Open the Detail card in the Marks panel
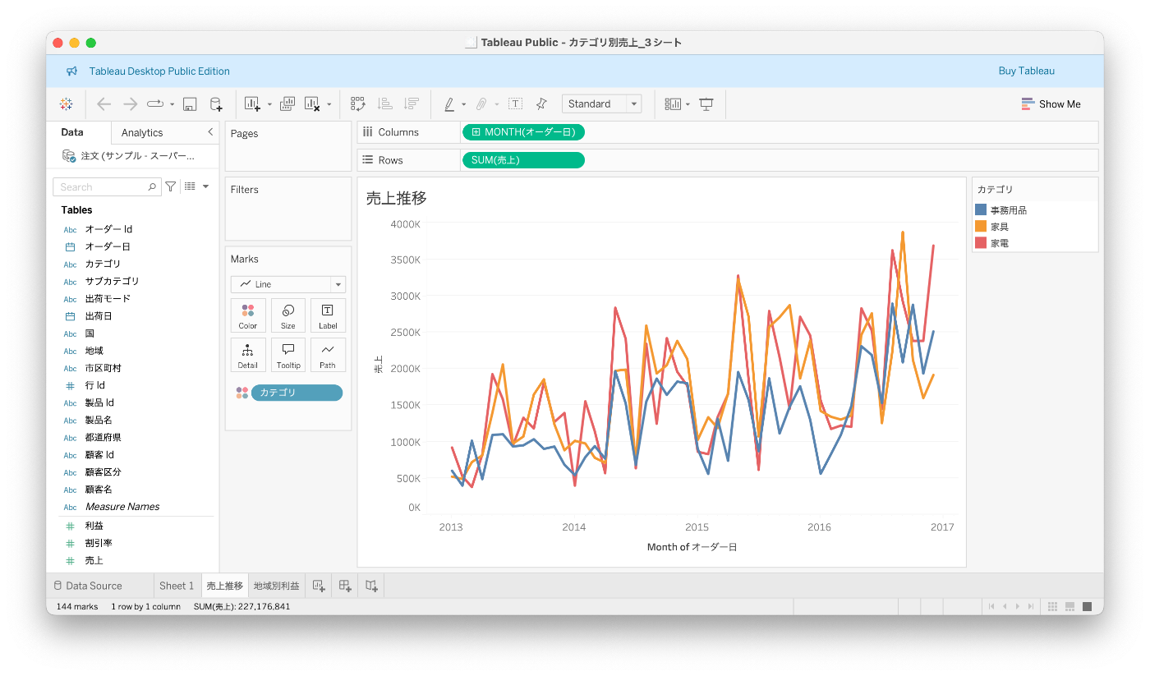1150x676 pixels. click(x=248, y=355)
